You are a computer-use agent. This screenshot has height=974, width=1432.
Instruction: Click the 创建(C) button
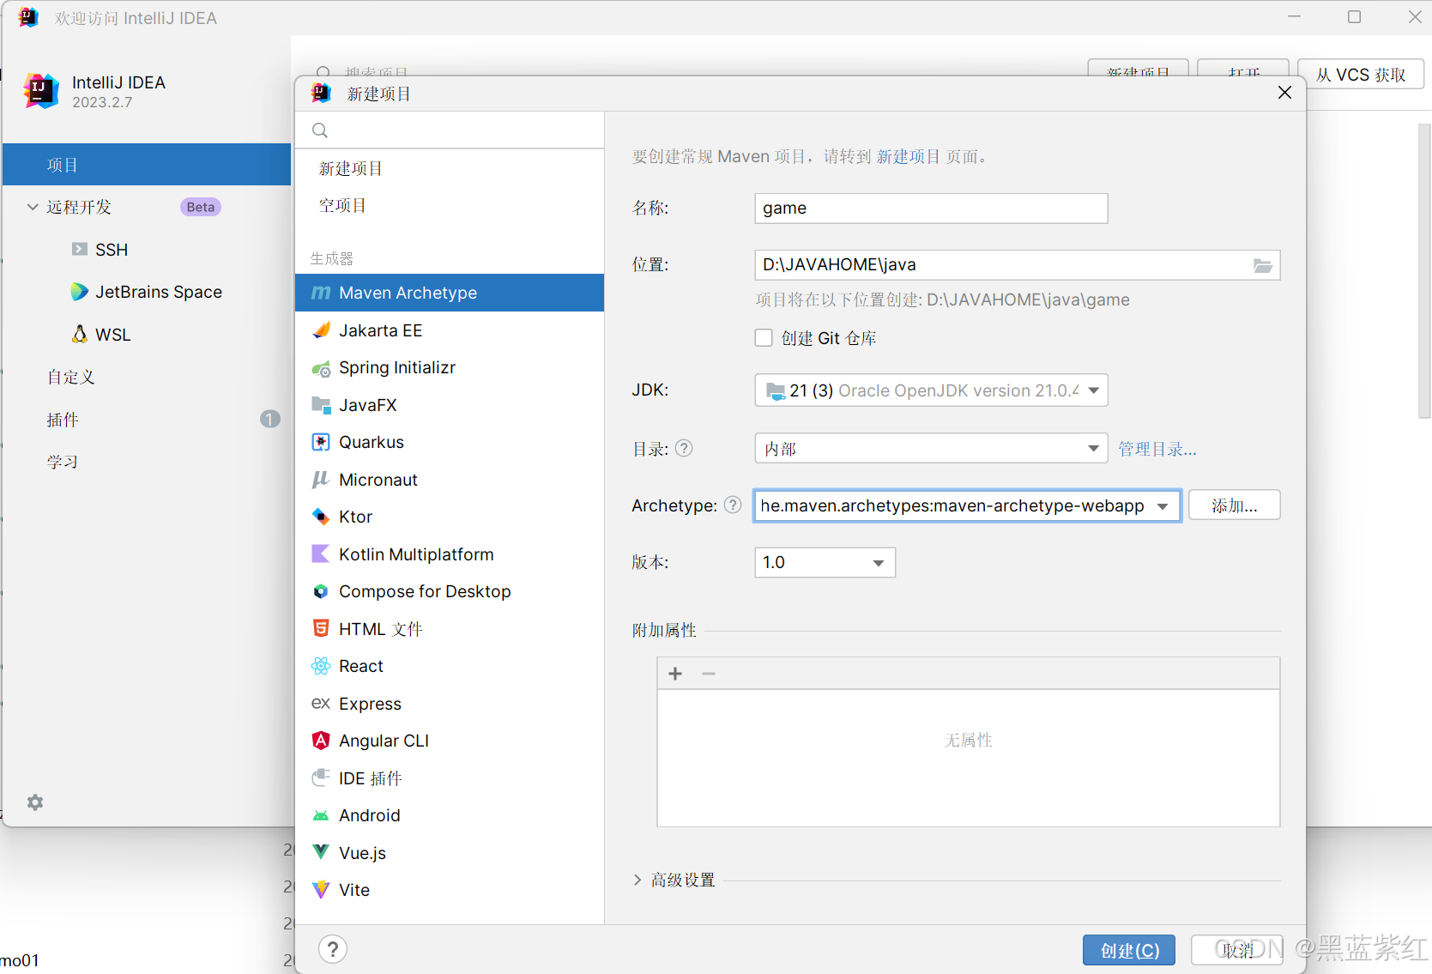[1129, 950]
